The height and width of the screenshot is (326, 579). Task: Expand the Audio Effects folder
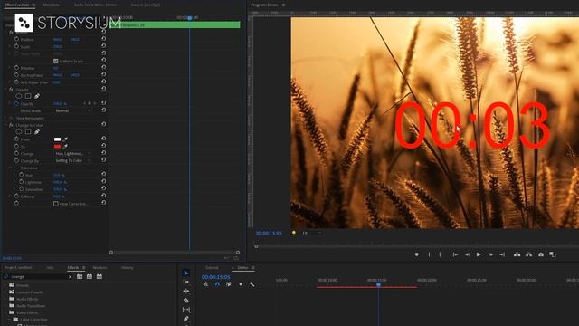tap(5, 299)
